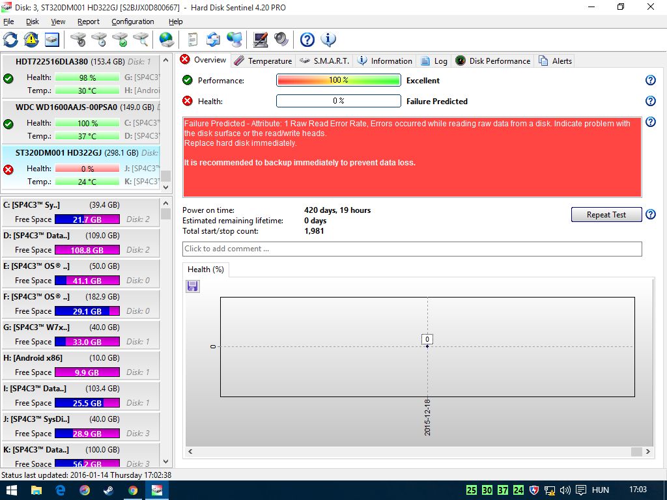Switch to the S.M.A.R.T. tab
The width and height of the screenshot is (667, 500).
tap(324, 61)
